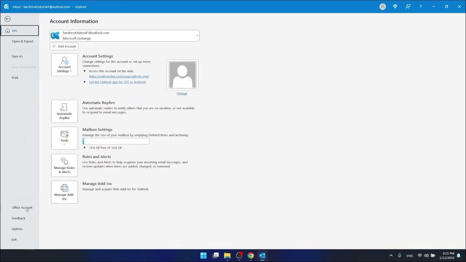Click the Automatic Replies envelope icon
466x262 pixels.
[x=64, y=107]
